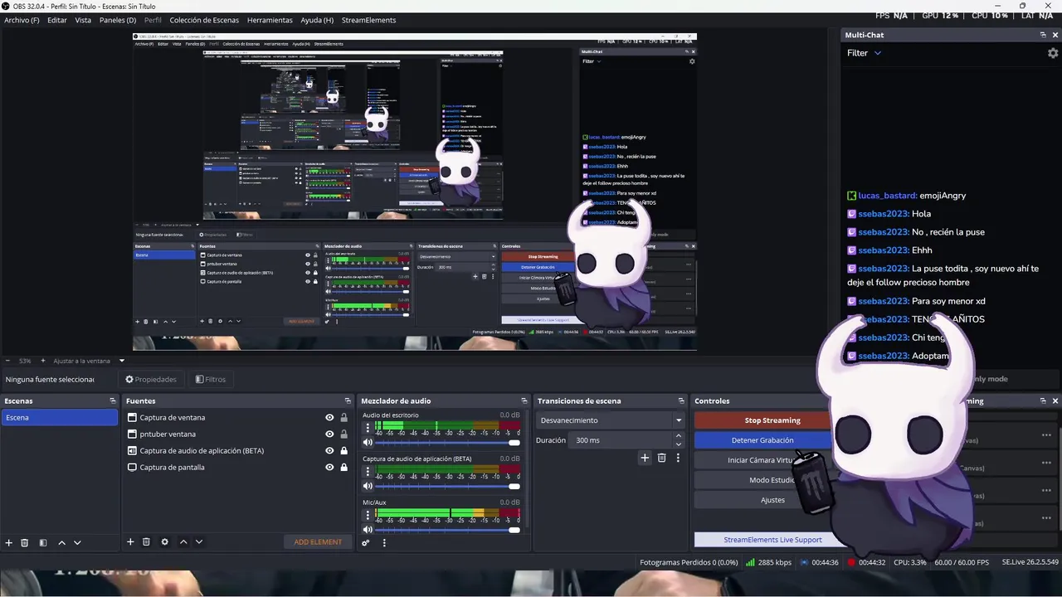This screenshot has height=597, width=1062.
Task: Open Archivo menu
Action: point(22,20)
